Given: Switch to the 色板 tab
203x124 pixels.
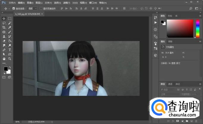Looking at the screenshot, I should 170,15.
